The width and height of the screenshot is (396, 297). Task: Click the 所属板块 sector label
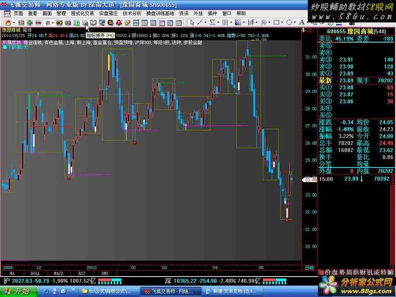[x=12, y=43]
